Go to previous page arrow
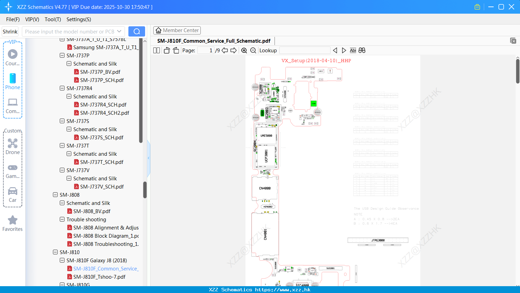This screenshot has width=520, height=293. [x=225, y=51]
